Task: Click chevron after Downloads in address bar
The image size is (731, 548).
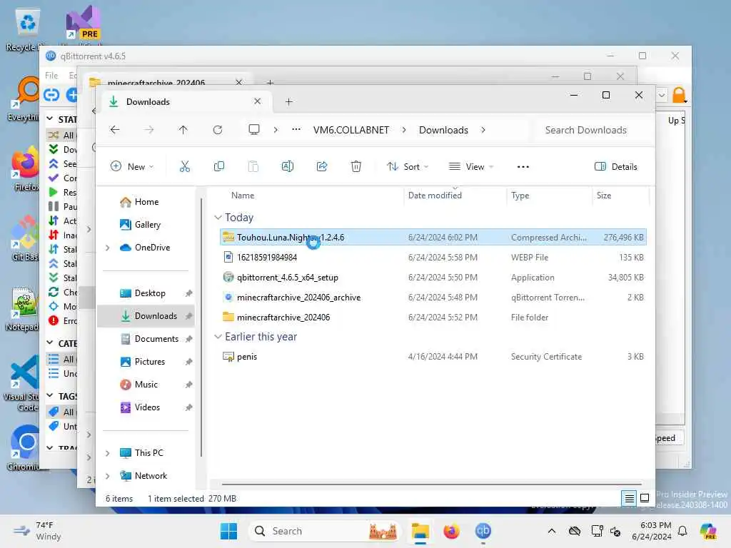Action: (x=483, y=130)
